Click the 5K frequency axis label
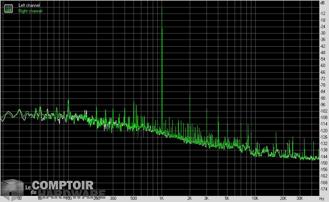The width and height of the screenshot is (329, 202). (227, 198)
